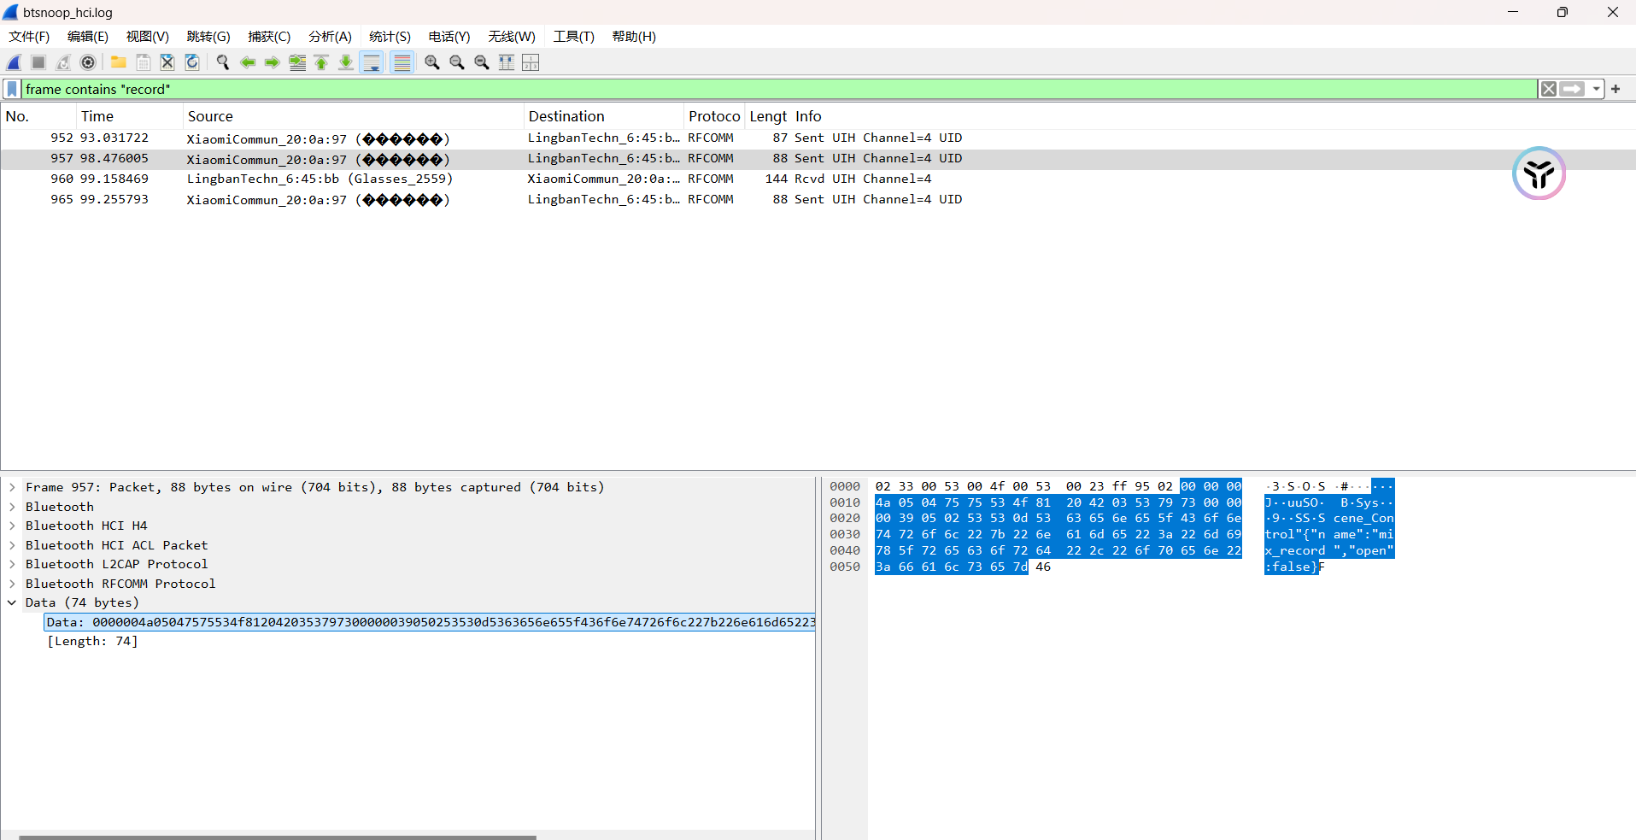
Task: Go forward to next packet arrow
Action: click(273, 62)
